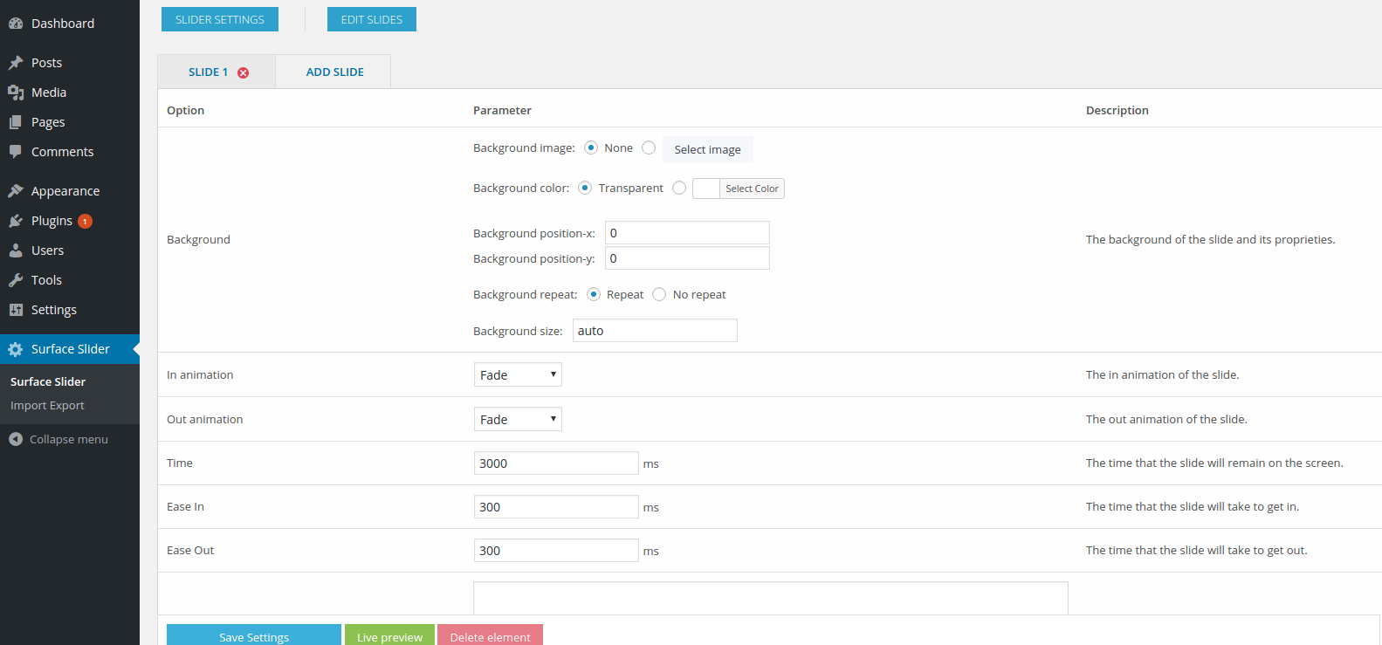Click the Comments speech bubble icon
1382x645 pixels.
(16, 152)
